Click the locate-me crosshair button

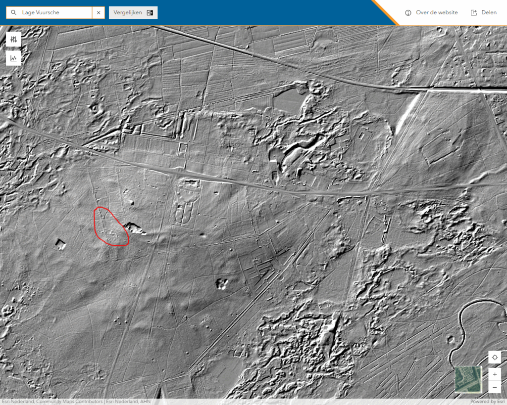tap(495, 358)
